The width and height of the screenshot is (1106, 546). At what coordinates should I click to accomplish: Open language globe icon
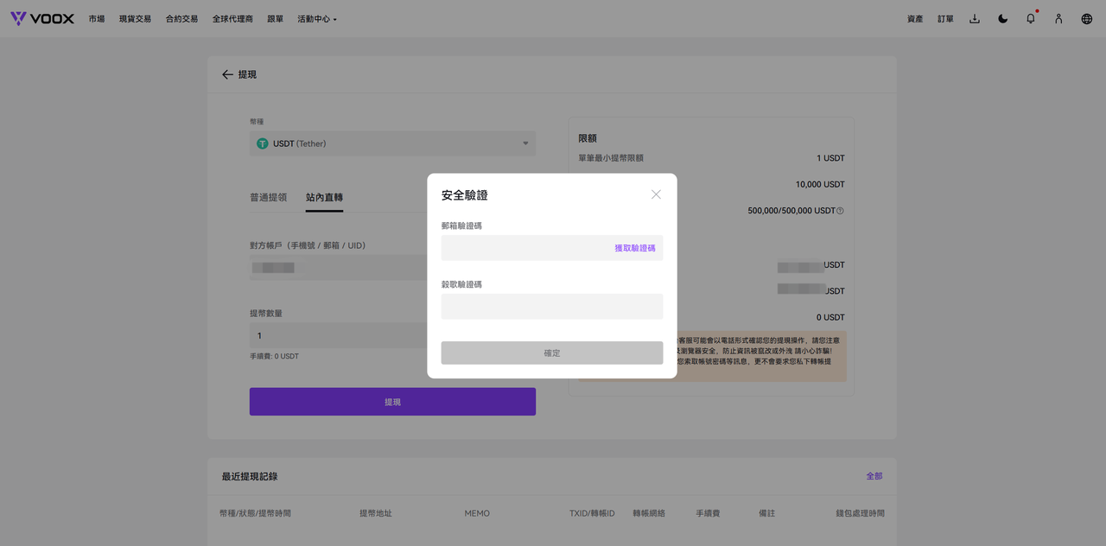1087,18
